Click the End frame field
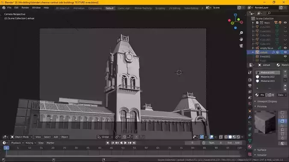This screenshot has height=162, width=289. pos(233,143)
